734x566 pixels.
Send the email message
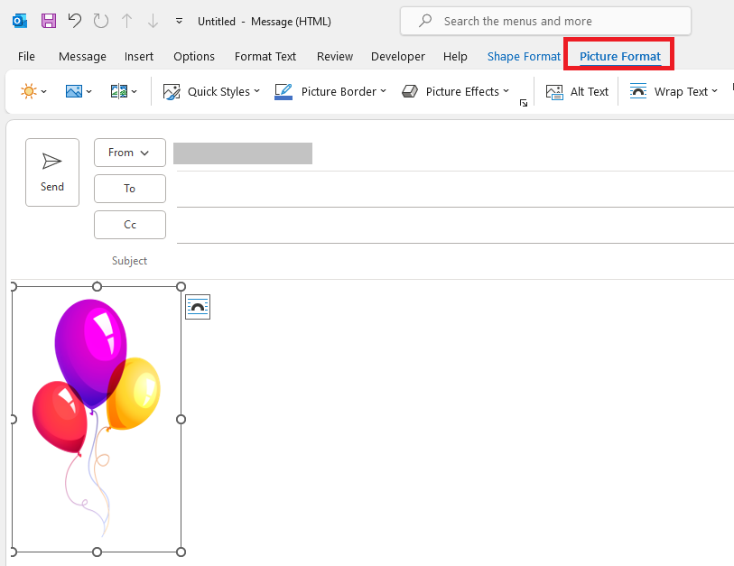coord(52,172)
